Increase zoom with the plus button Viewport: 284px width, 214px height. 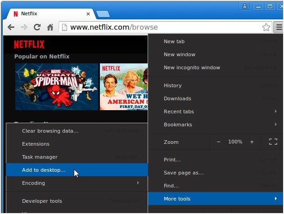pos(252,142)
